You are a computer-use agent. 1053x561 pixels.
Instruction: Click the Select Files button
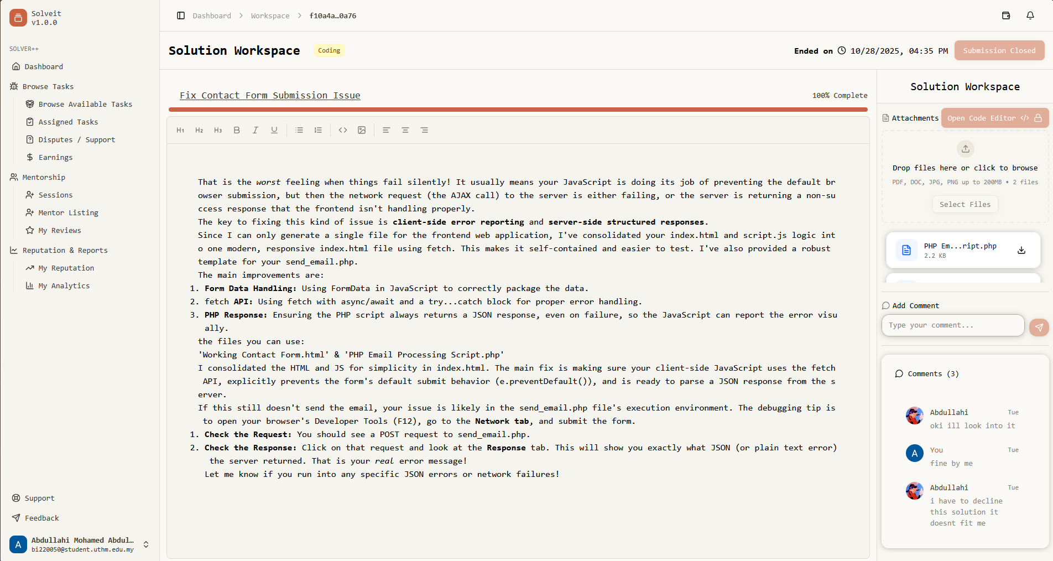tap(965, 204)
